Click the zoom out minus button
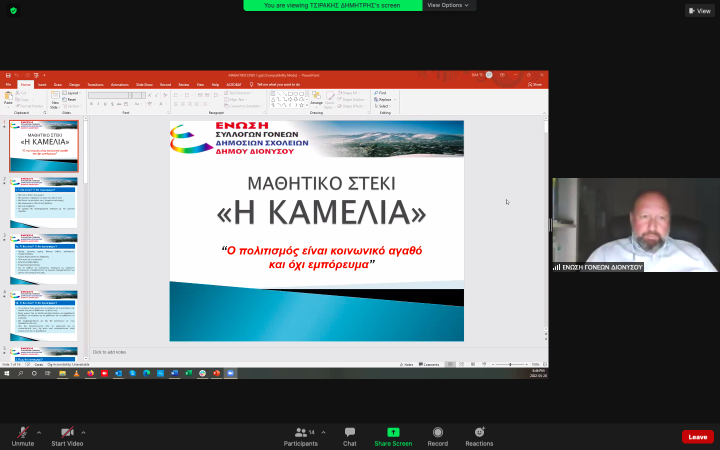Screen dimensions: 720x450 (x=493, y=364)
